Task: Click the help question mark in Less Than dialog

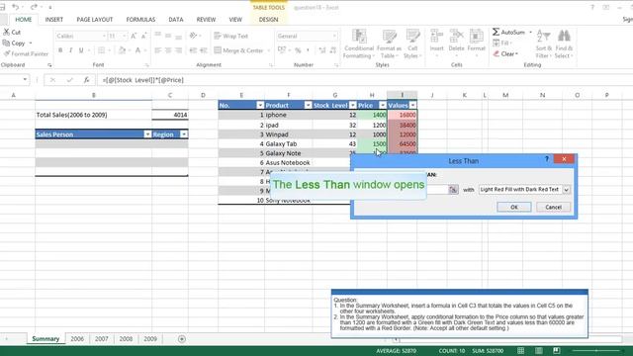Action: (x=547, y=159)
